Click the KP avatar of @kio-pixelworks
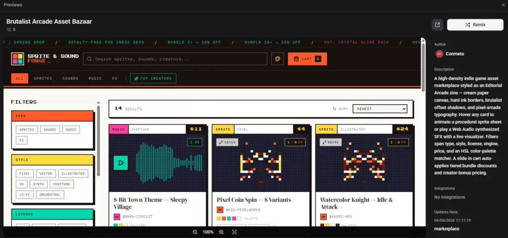508x238 pixels. point(220,210)
